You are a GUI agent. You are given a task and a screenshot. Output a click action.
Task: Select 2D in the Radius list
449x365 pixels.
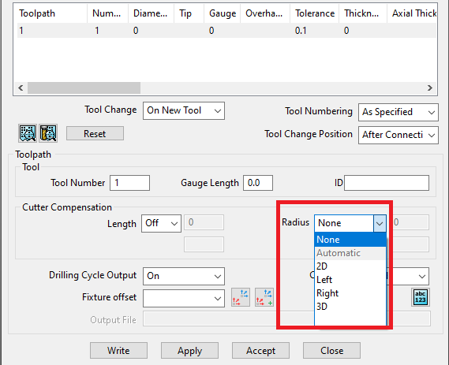point(350,266)
